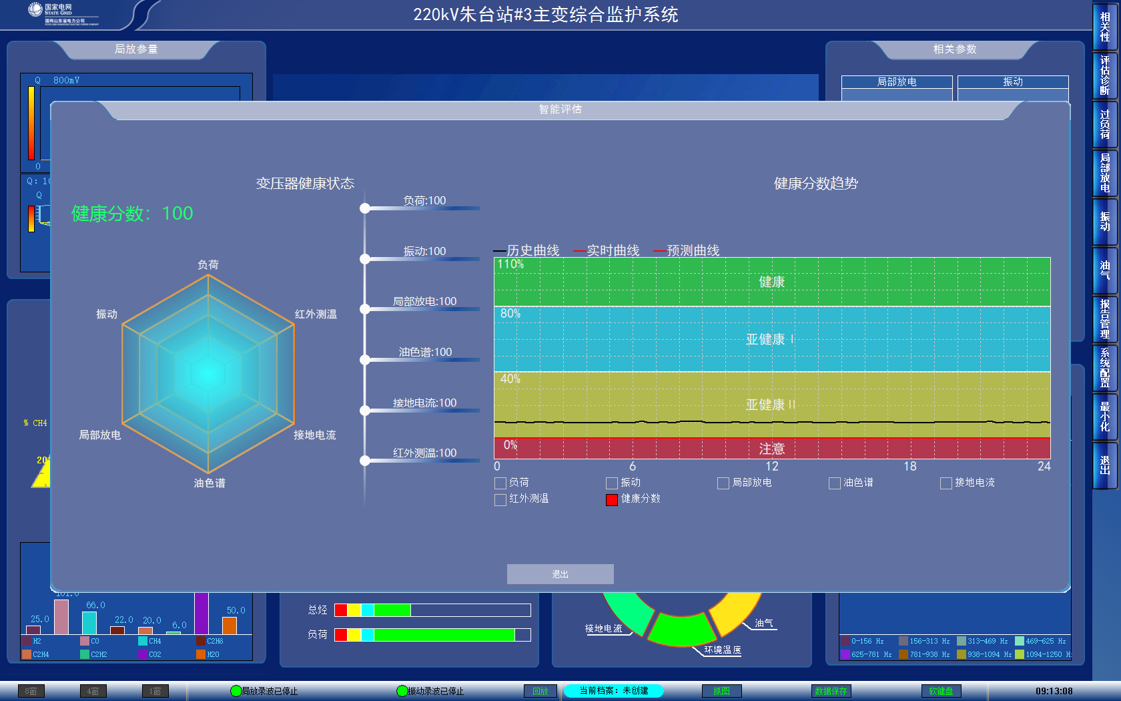Click the red 健康分数 color box
Screen dimensions: 1121x701
(611, 499)
